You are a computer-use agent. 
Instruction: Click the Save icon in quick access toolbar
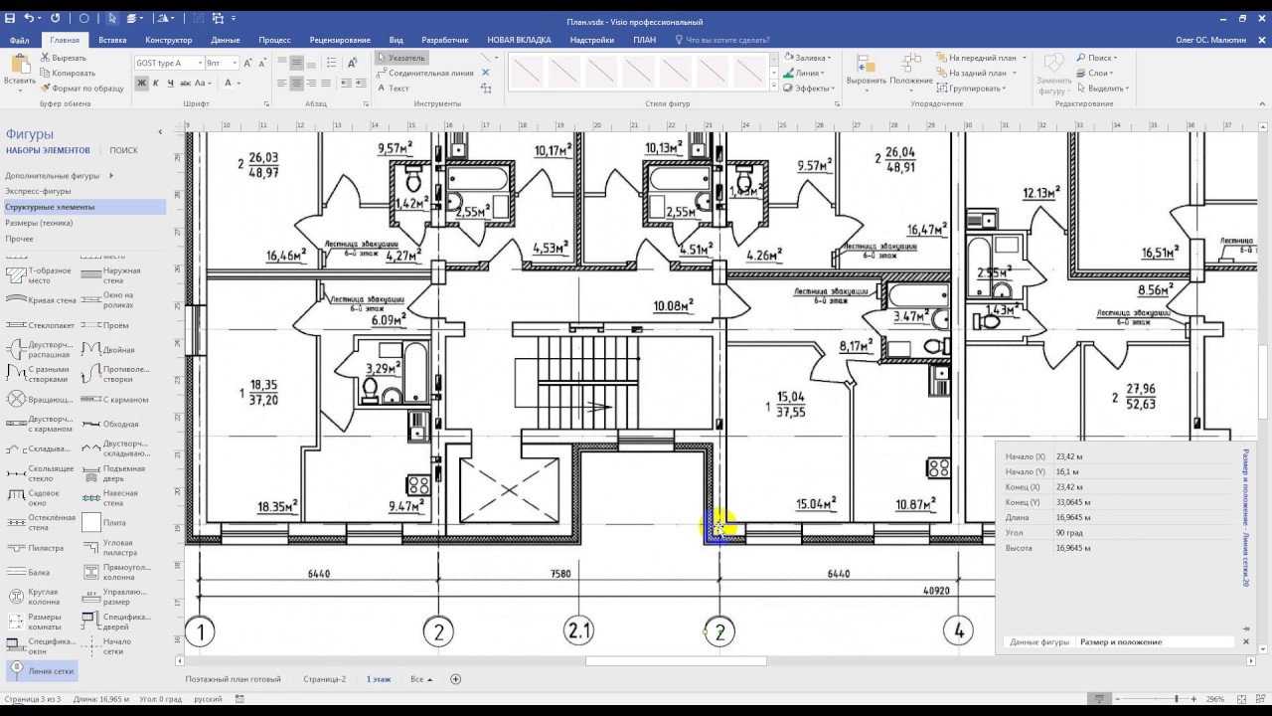pos(10,18)
